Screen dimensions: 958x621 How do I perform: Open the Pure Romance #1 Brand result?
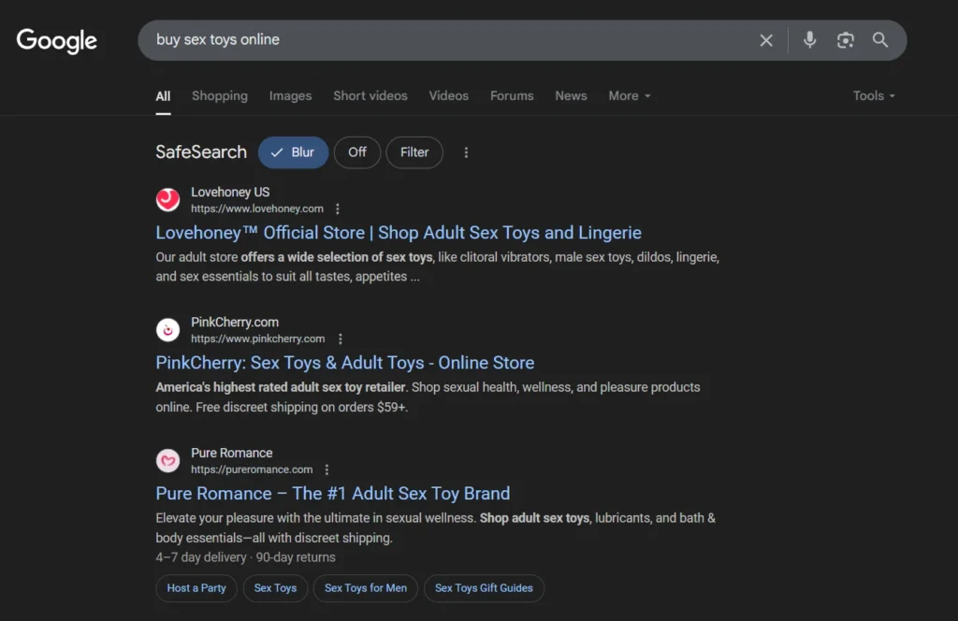(x=333, y=494)
